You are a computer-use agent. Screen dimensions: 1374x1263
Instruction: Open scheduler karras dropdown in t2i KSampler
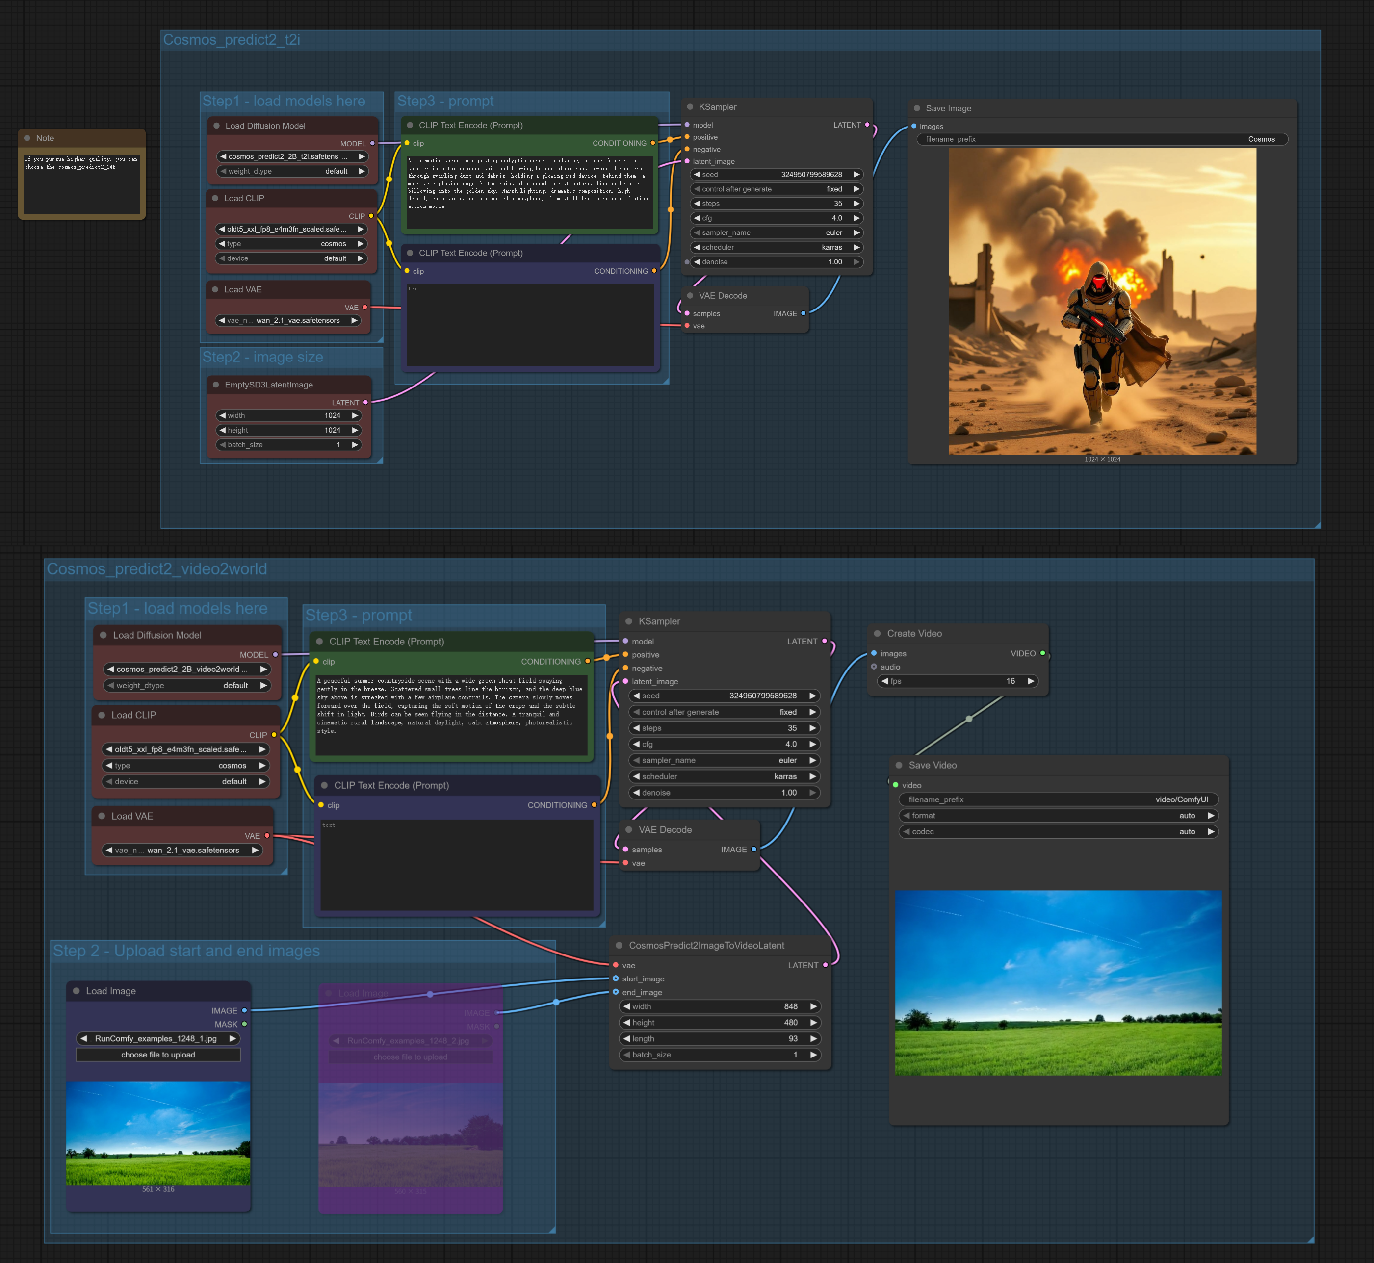coord(777,247)
